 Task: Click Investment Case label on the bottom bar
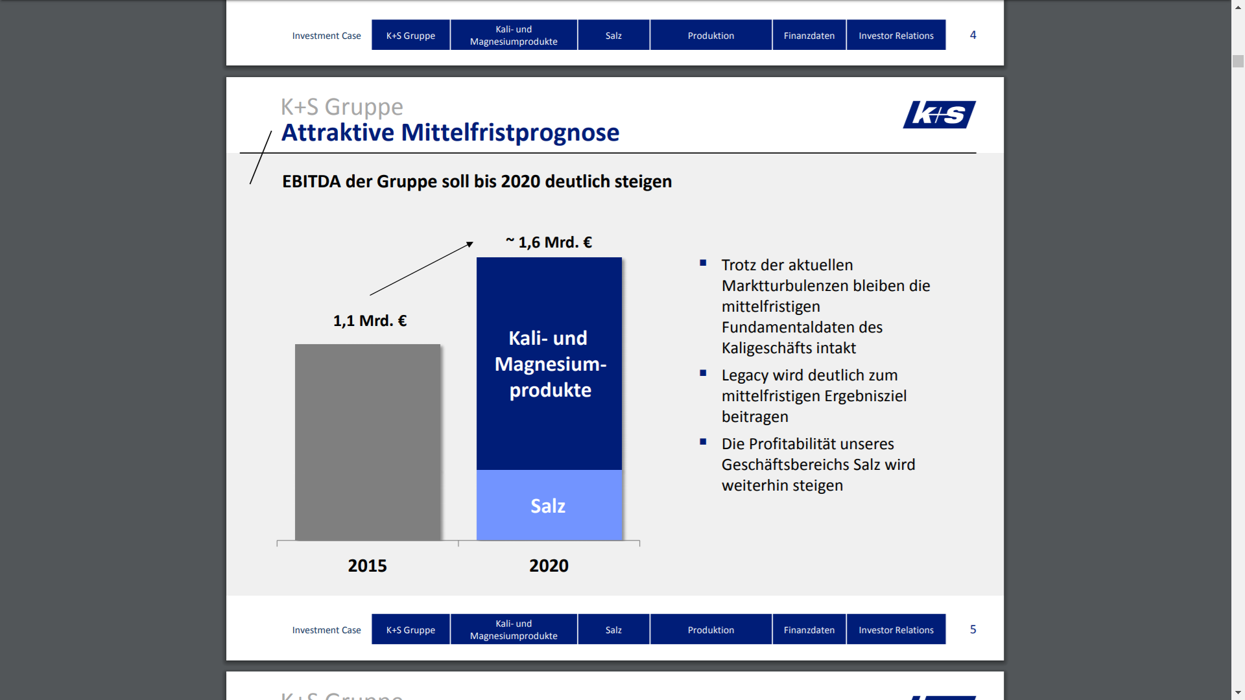point(326,629)
